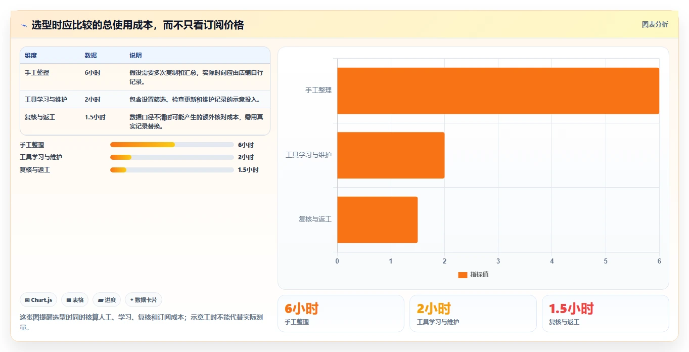This screenshot has width=689, height=352.
Task: Click the 手工整理 bar in the chart
Action: point(498,91)
